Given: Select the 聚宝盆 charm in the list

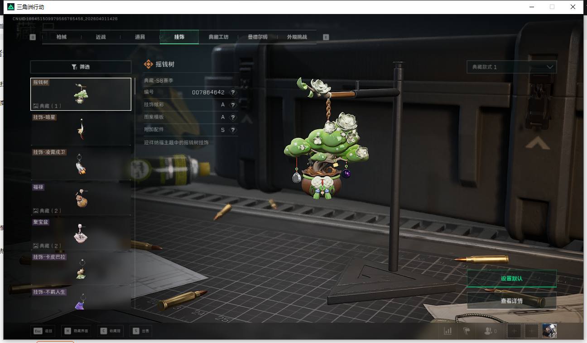Looking at the screenshot, I should (x=81, y=233).
